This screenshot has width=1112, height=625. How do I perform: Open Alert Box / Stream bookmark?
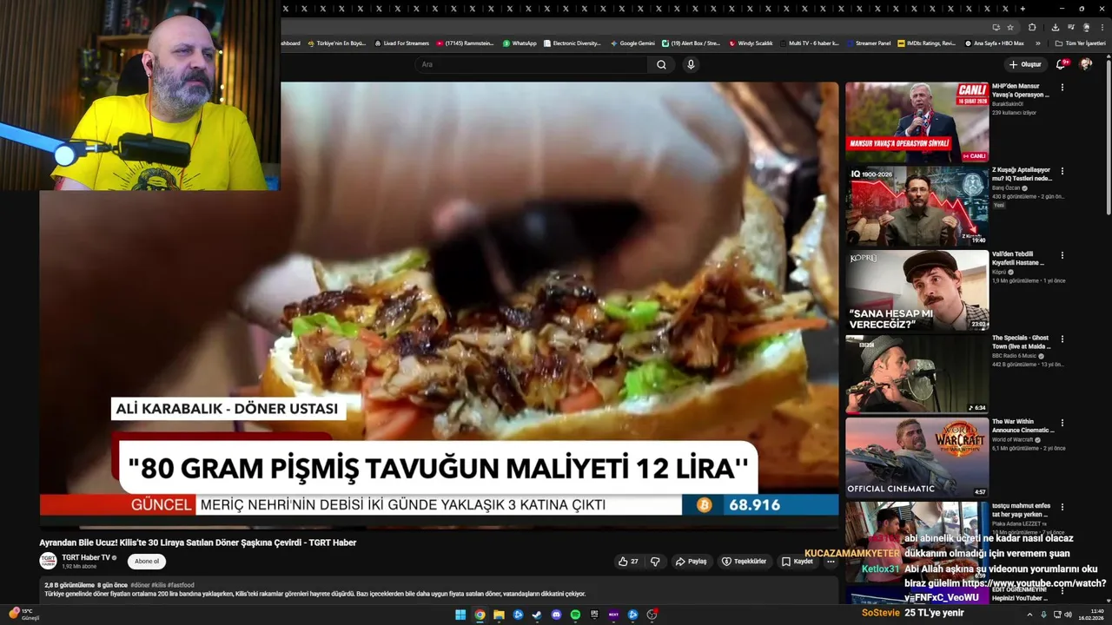[691, 43]
